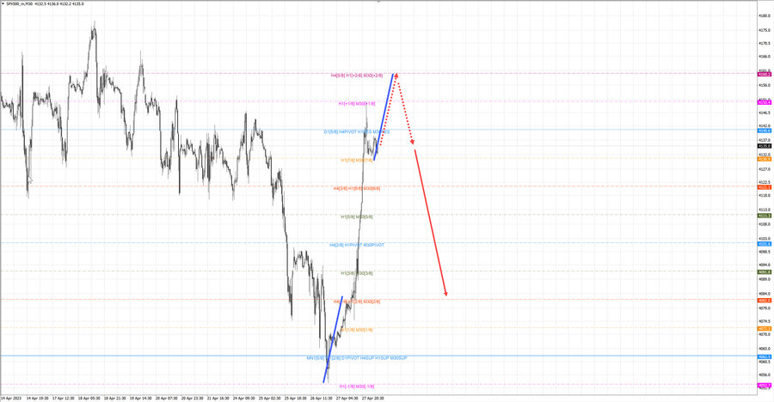774x402 pixels.
Task: Select the H4[5/8] H1[+2/8] M30[+2/8] level label
Action: 356,76
